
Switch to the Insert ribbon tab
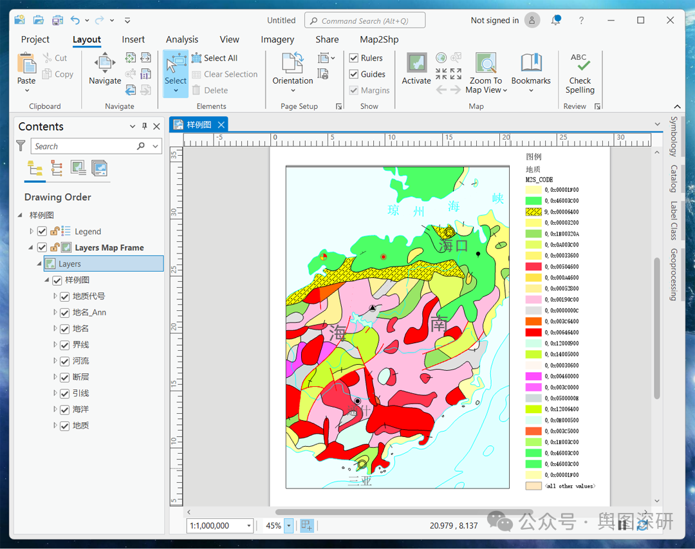[133, 39]
